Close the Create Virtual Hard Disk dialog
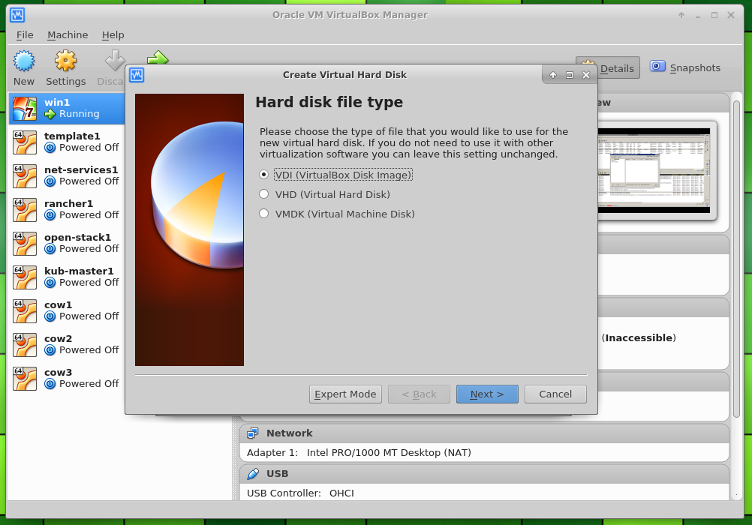 pyautogui.click(x=586, y=75)
